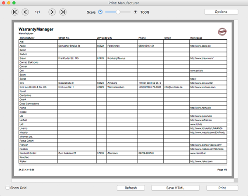Click the 100% scale value
This screenshot has width=248, height=196.
(x=145, y=12)
